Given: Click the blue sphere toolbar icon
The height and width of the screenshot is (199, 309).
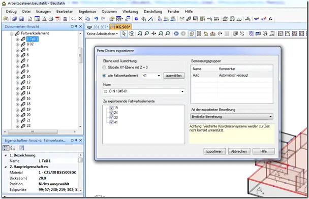Looking at the screenshot, I should tap(136, 19).
